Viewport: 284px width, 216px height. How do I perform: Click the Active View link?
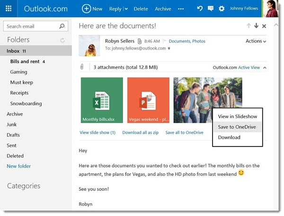click(x=249, y=68)
